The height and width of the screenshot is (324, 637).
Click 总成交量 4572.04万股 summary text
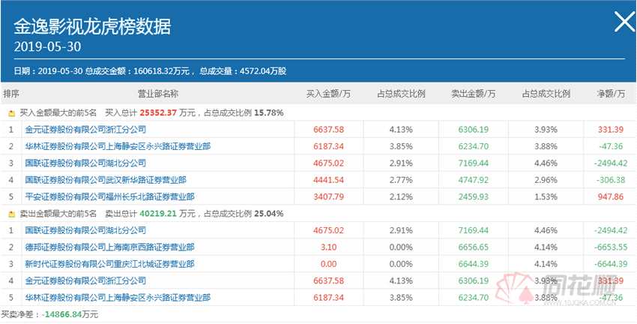pyautogui.click(x=243, y=71)
